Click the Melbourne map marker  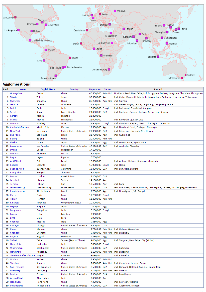click(182, 78)
